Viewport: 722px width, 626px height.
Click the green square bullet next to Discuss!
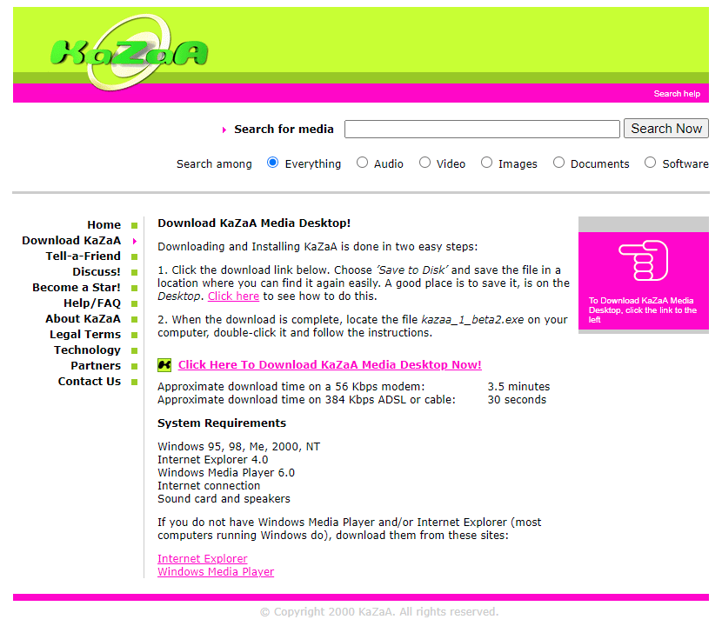[135, 272]
